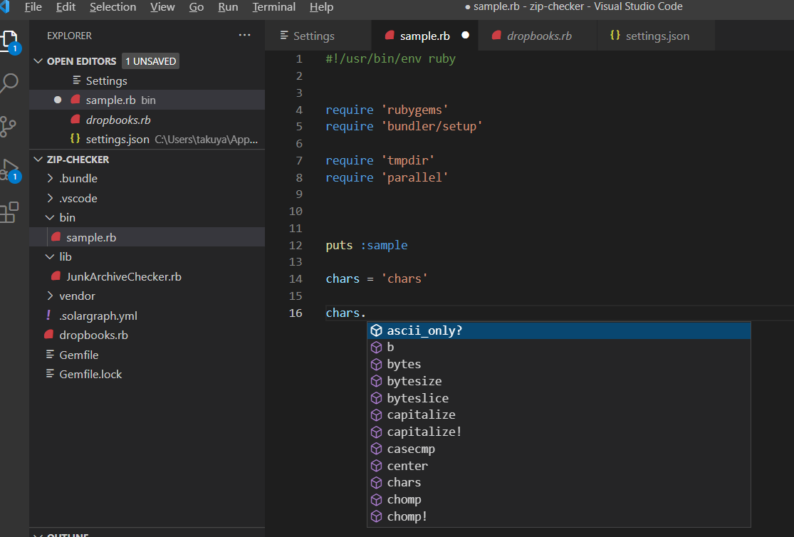Open Explorer more actions ellipsis
This screenshot has width=794, height=537.
click(244, 35)
